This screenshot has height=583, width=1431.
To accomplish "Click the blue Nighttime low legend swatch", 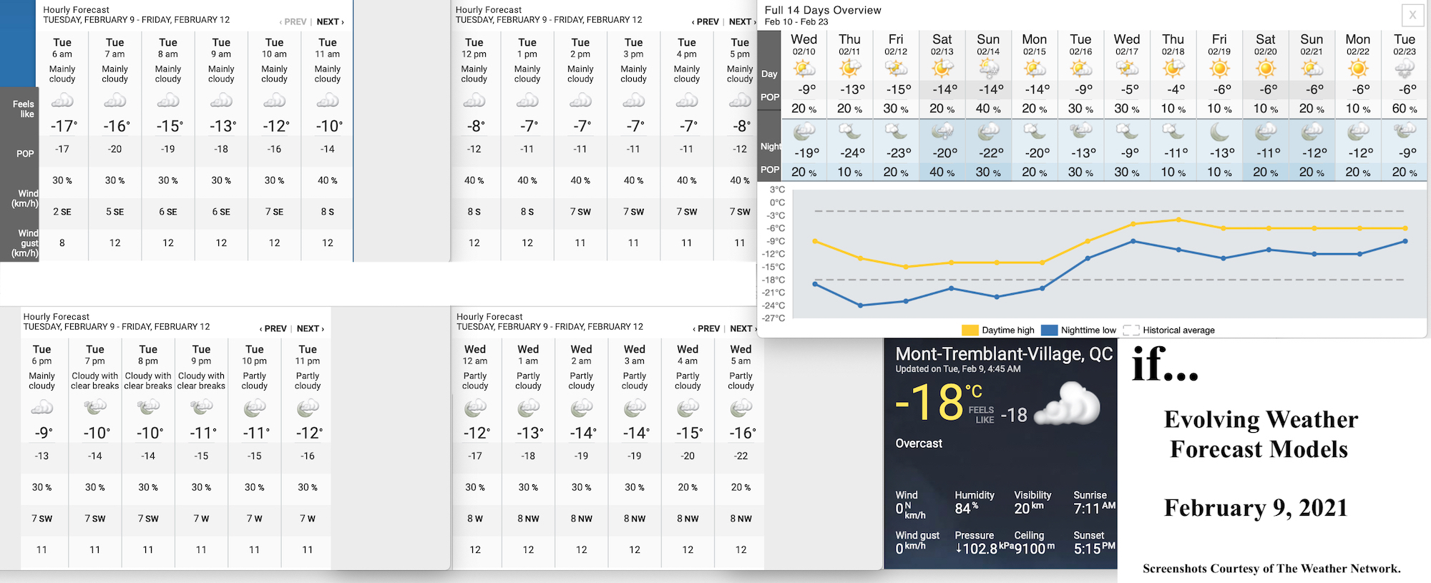I will (1050, 330).
